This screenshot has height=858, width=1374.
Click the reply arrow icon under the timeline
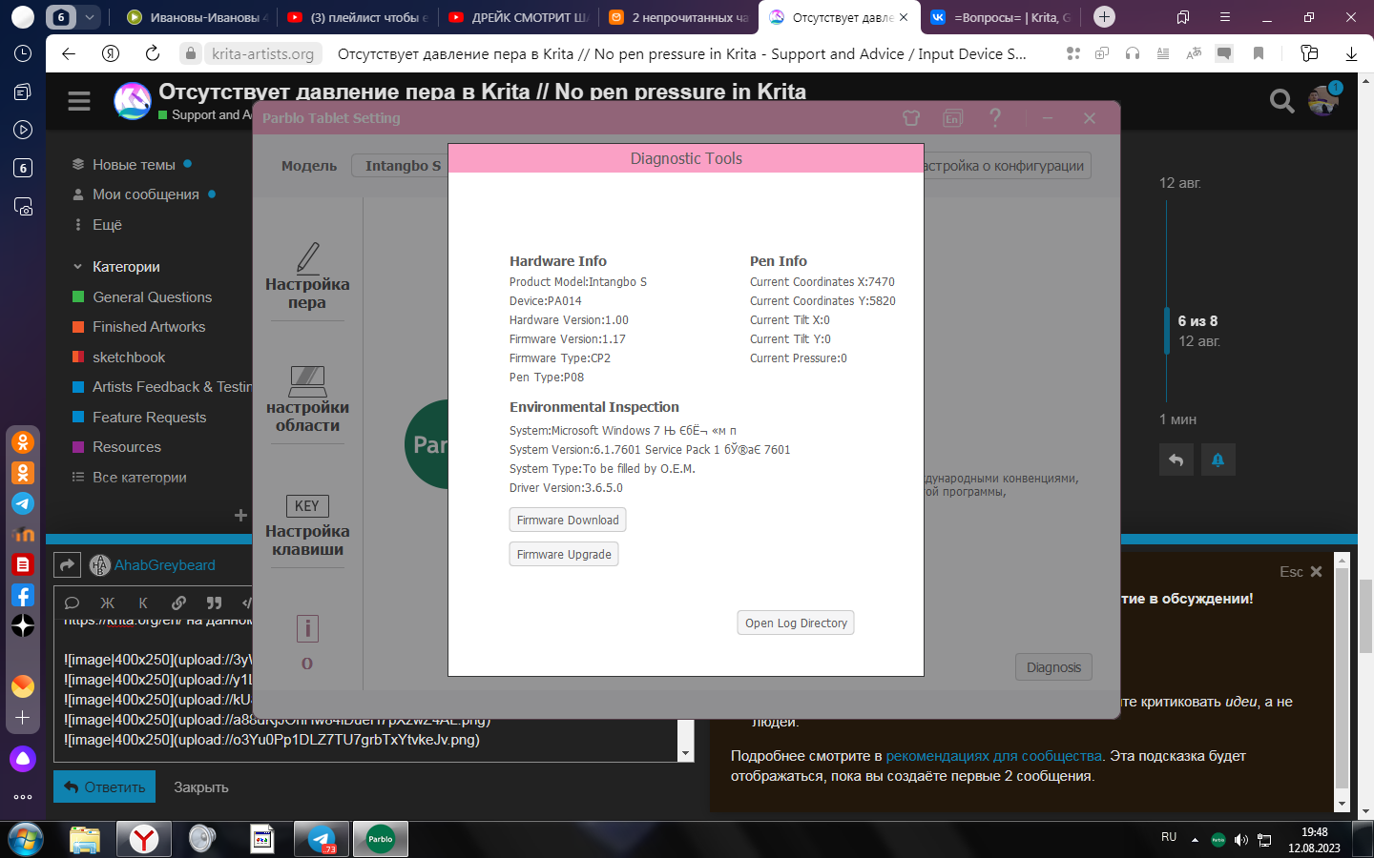pyautogui.click(x=1176, y=460)
